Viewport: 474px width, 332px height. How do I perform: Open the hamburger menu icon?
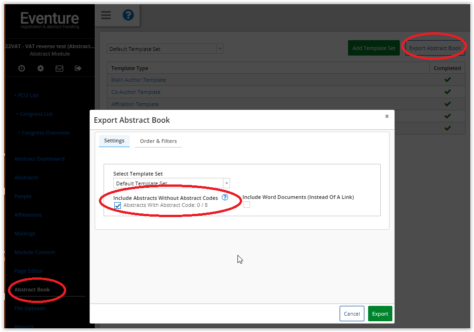coord(106,15)
